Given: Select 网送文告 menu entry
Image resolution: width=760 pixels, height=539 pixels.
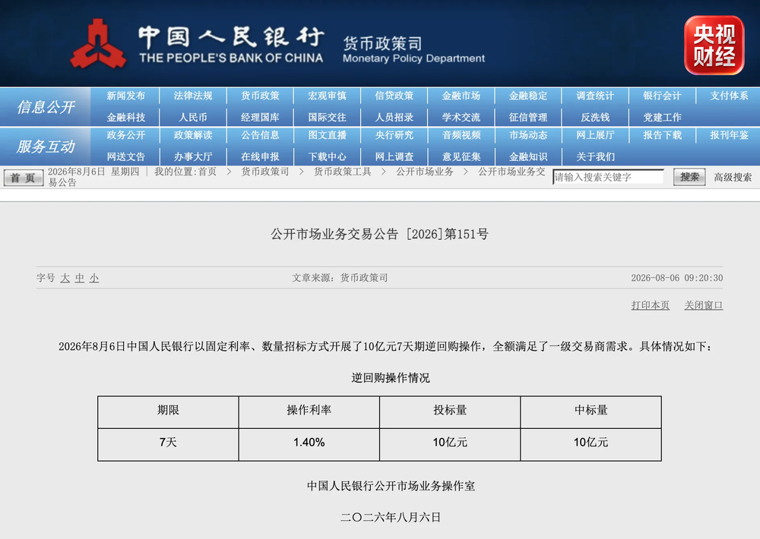Looking at the screenshot, I should tap(126, 156).
